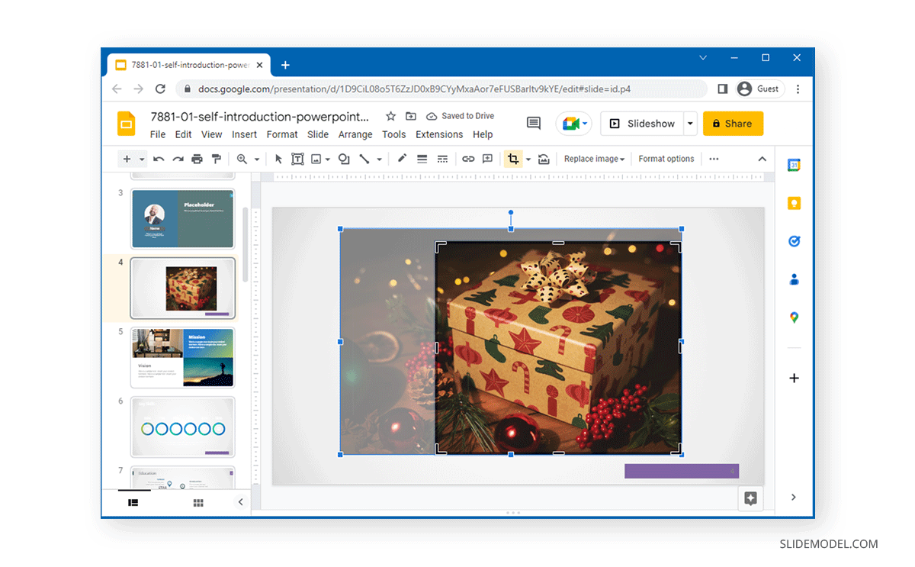
Task: Open the Format menu
Action: click(x=282, y=134)
